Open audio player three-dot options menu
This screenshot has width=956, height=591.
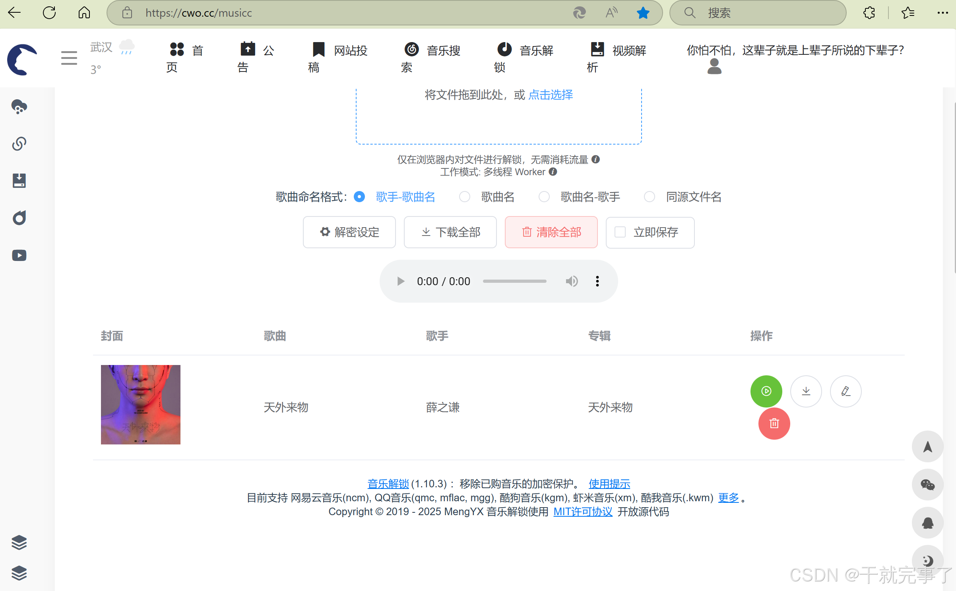(597, 281)
